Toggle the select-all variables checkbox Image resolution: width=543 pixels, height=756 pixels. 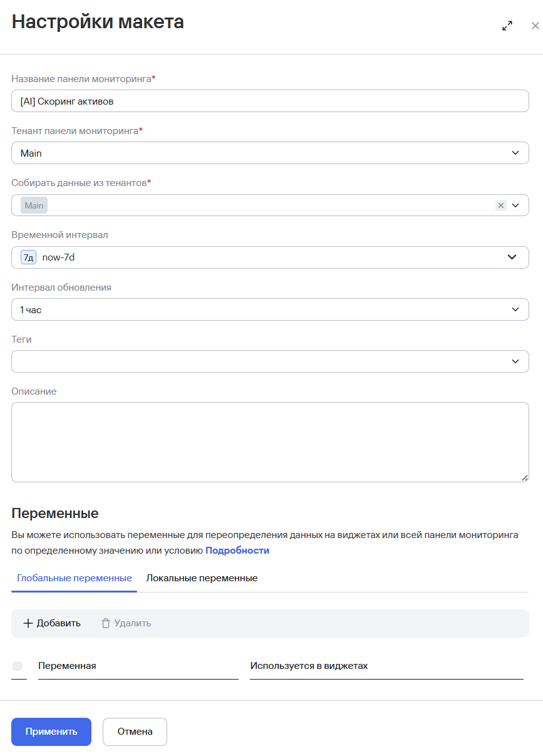coord(18,666)
